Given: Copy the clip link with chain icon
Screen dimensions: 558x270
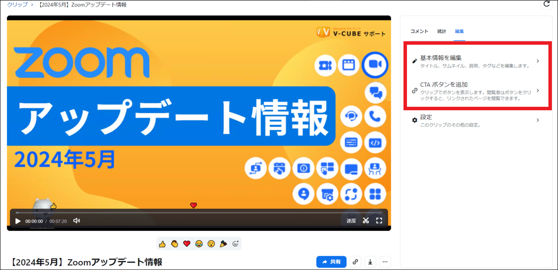Looking at the screenshot, I should (x=356, y=262).
